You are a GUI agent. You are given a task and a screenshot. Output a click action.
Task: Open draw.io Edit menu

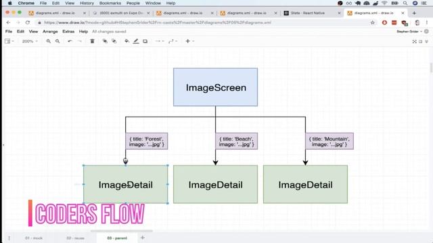click(x=20, y=32)
